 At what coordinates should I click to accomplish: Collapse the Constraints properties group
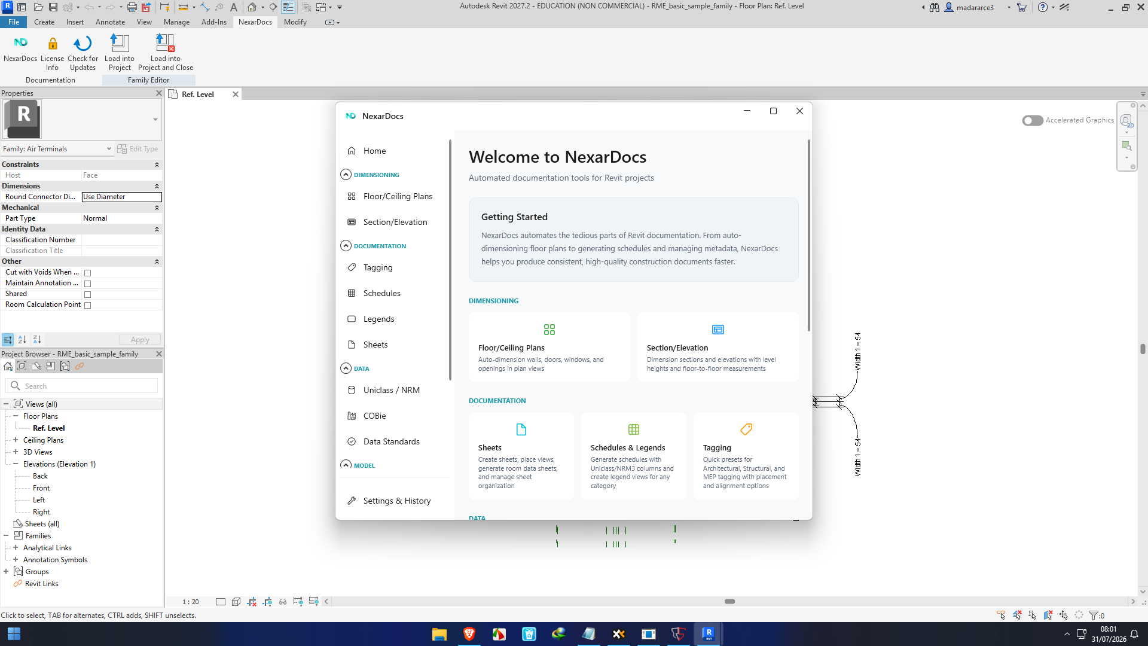click(157, 164)
